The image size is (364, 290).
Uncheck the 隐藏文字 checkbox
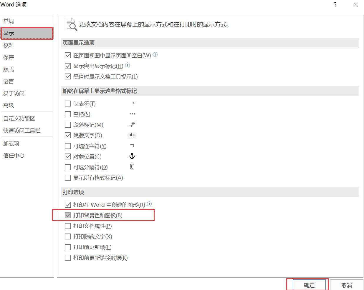(67, 135)
